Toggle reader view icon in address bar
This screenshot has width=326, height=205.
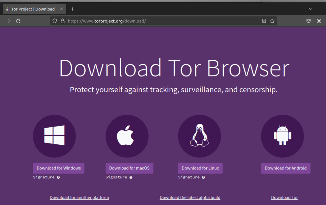coord(264,21)
